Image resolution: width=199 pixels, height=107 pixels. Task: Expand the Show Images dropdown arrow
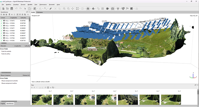(134, 9)
